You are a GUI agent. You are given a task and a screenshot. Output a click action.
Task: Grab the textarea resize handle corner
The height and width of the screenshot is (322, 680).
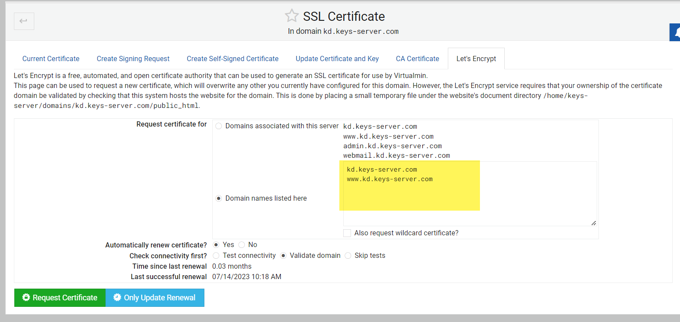(x=593, y=223)
